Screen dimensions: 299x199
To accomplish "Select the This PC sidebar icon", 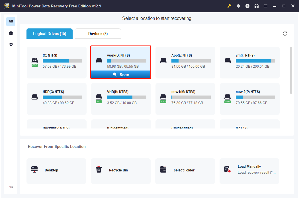I will point(11,22).
